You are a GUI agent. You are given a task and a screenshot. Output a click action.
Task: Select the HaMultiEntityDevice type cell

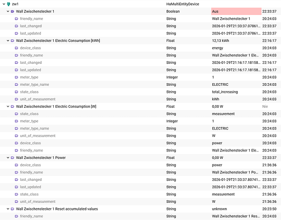182,4
